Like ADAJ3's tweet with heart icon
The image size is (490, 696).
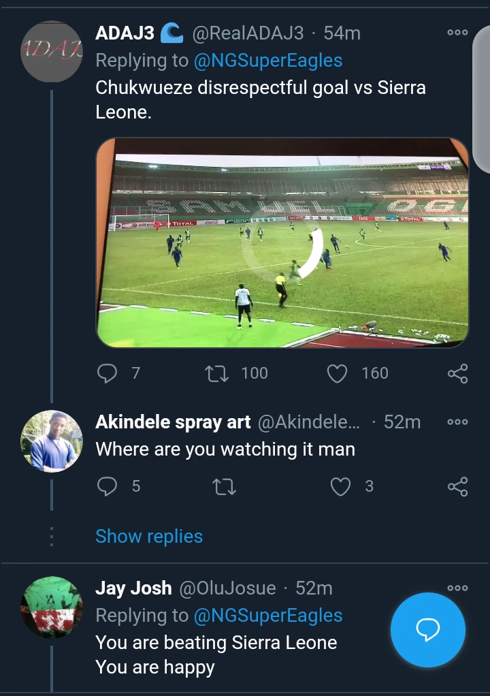(338, 373)
